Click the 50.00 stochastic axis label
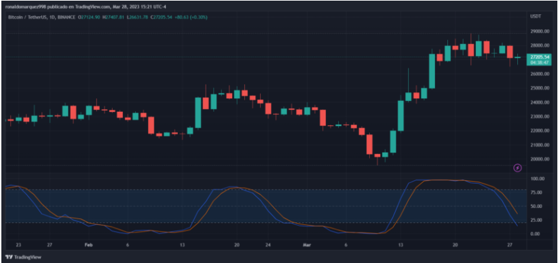The image size is (558, 263). click(536, 206)
